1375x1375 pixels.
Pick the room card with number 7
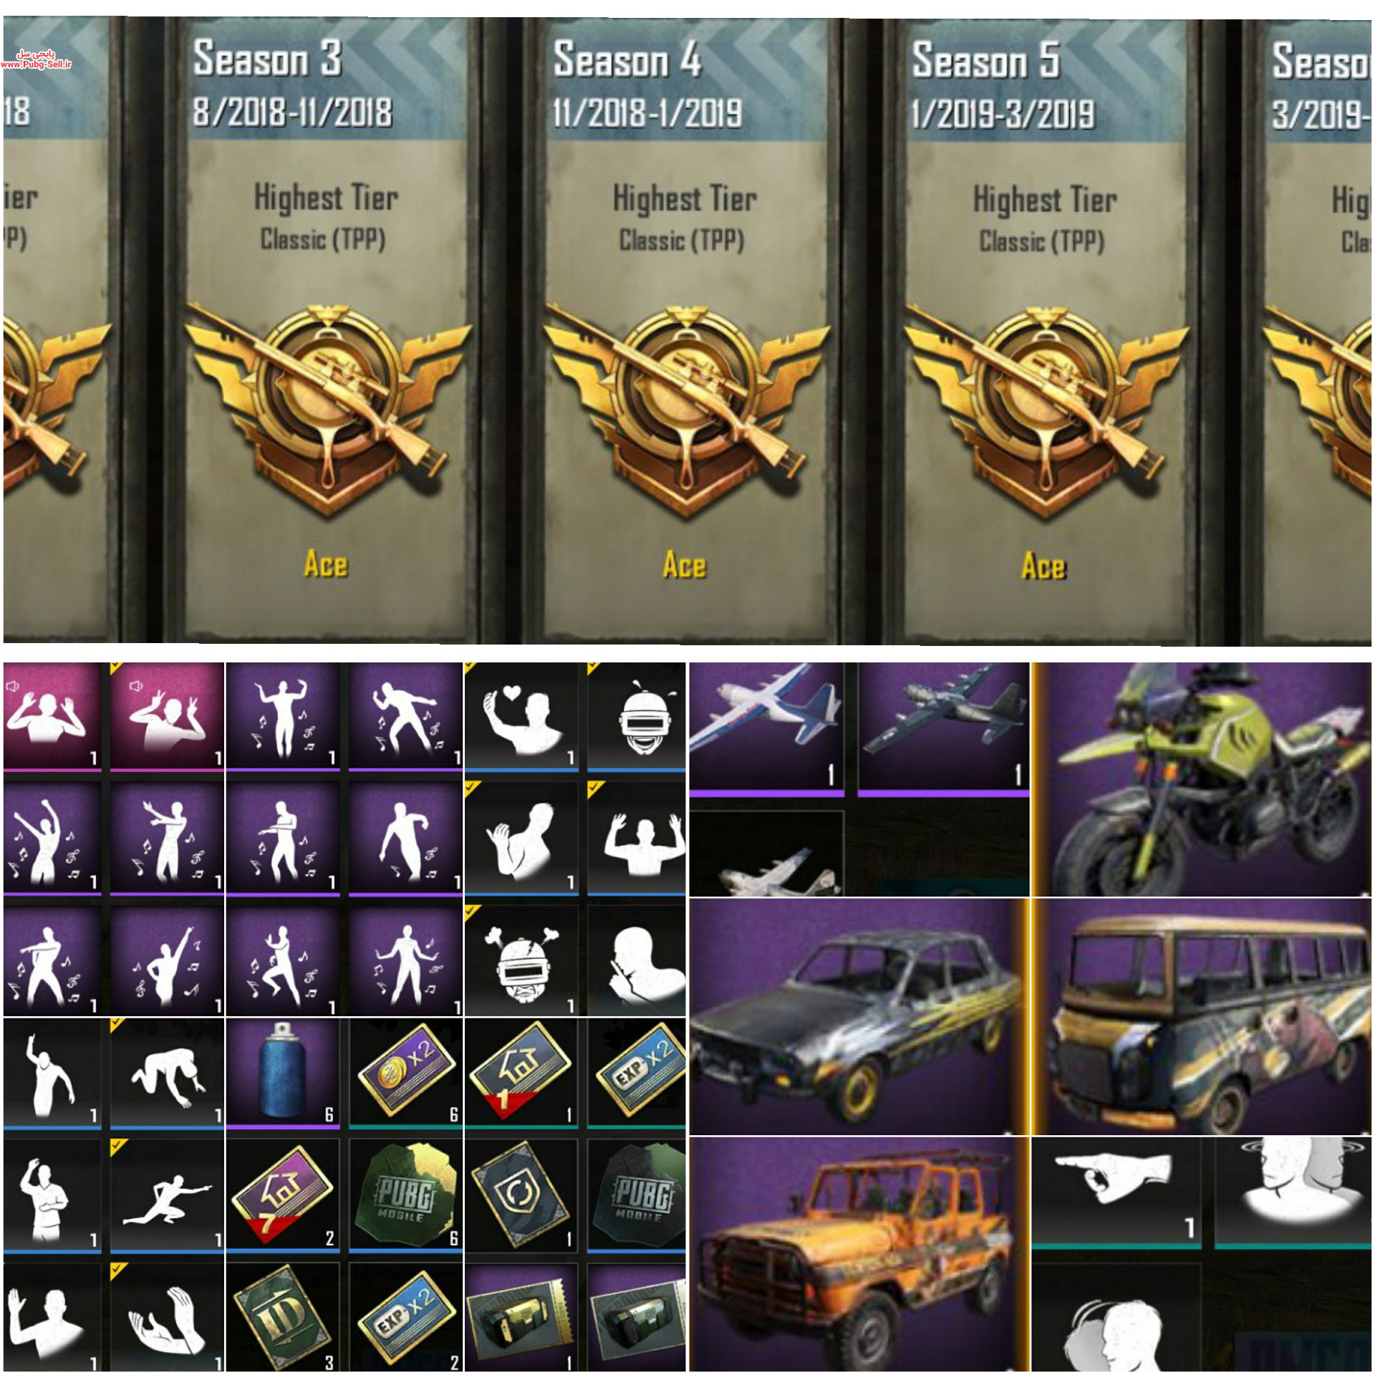(282, 1196)
